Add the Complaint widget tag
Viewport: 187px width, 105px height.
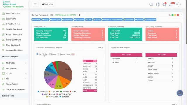[x=67, y=20]
